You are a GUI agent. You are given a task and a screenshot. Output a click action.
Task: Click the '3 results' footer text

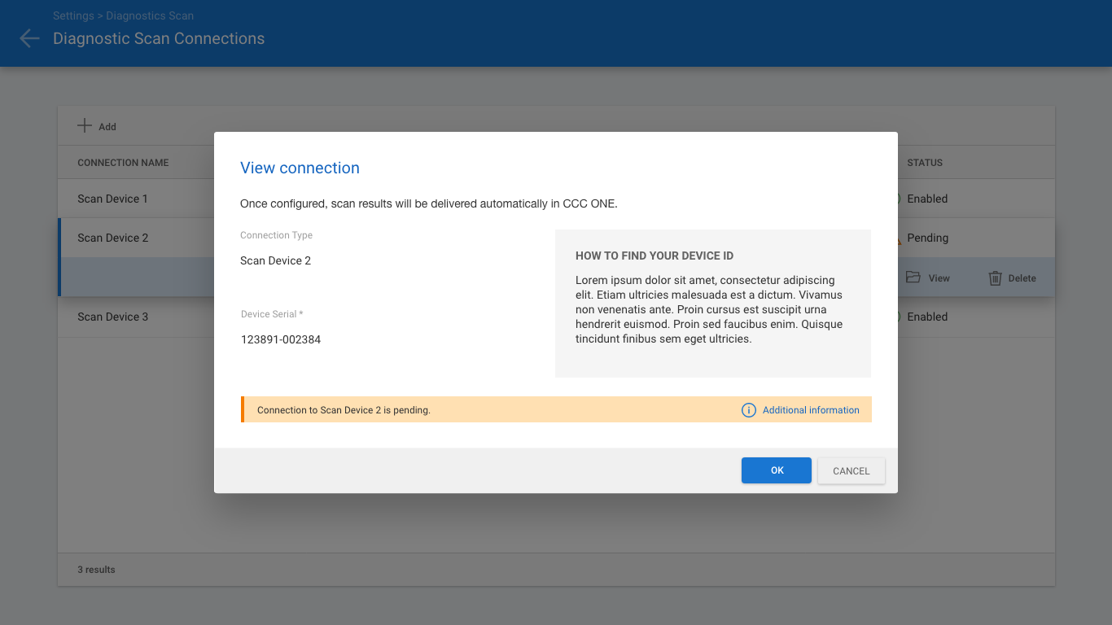pos(96,570)
